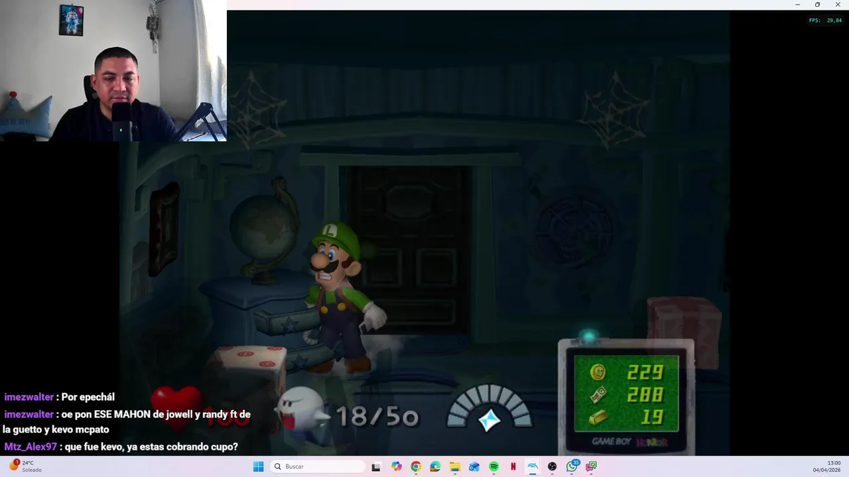Open OBS Studio from the taskbar
Screen dimensions: 849x477
click(552, 466)
